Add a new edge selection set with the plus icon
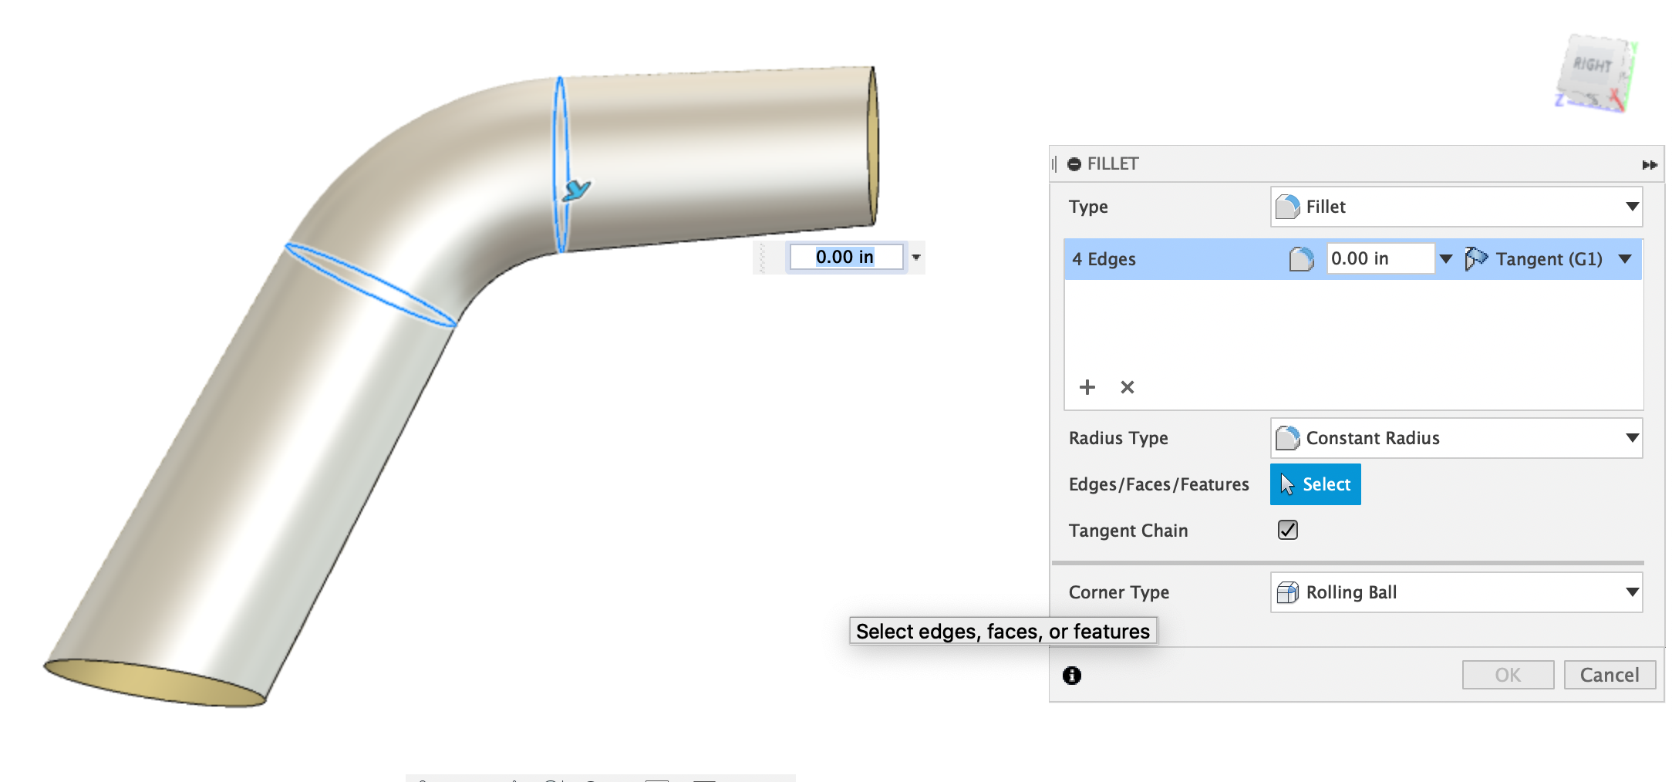 click(1087, 387)
